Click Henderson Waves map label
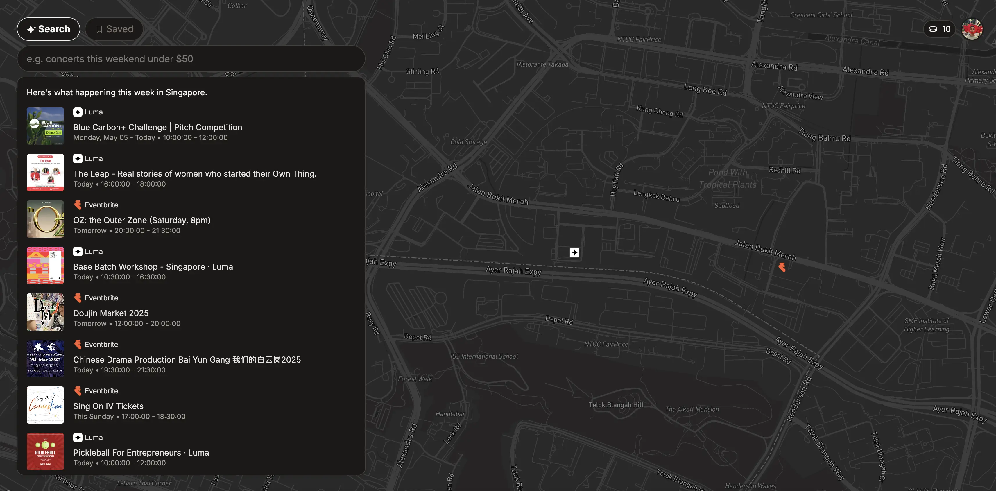The width and height of the screenshot is (996, 491). (x=750, y=486)
